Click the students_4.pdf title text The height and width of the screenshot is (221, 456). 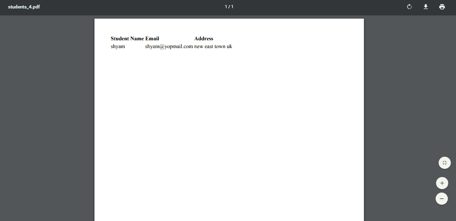24,6
